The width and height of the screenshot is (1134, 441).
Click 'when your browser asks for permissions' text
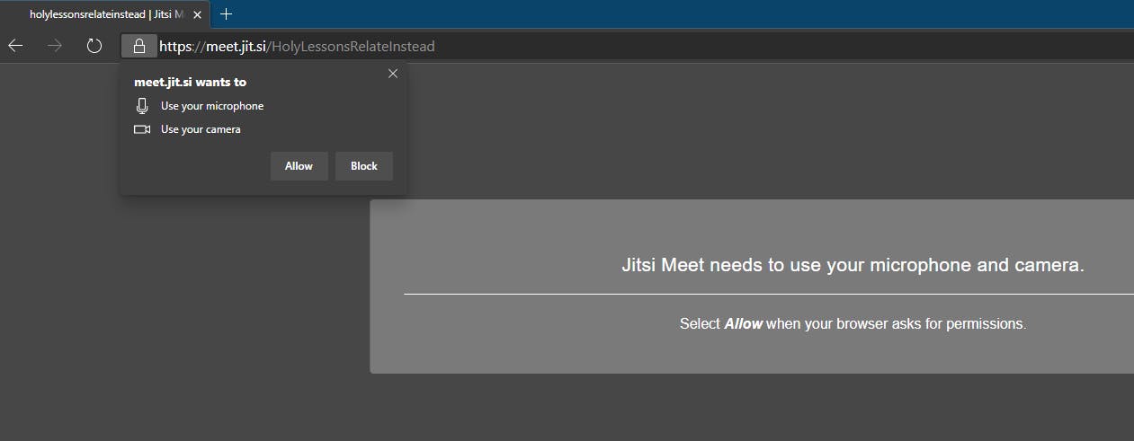896,323
